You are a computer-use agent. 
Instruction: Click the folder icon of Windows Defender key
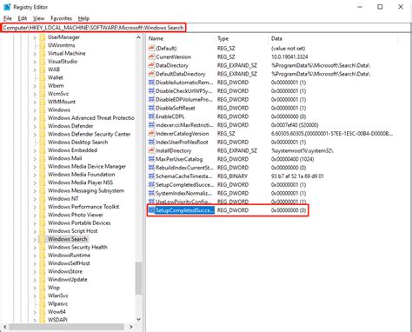coord(43,126)
